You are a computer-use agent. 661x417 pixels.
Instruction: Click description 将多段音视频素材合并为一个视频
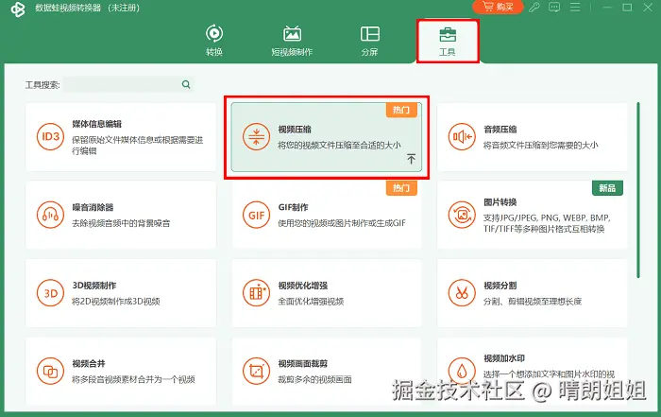coord(133,379)
